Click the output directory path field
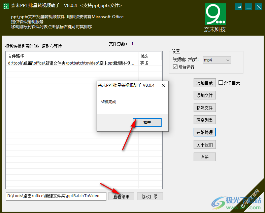Viewport: 265px width, 213px height. [56, 196]
